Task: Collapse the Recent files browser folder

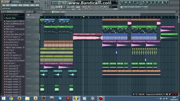Action: point(11,18)
